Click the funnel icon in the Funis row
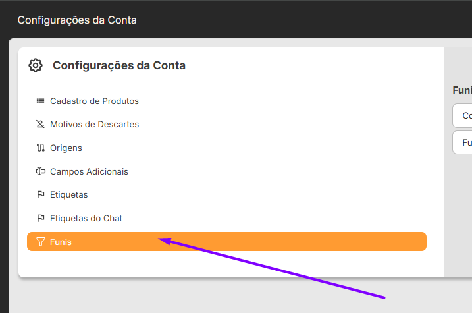Viewport: 472px width, 313px height. 40,242
